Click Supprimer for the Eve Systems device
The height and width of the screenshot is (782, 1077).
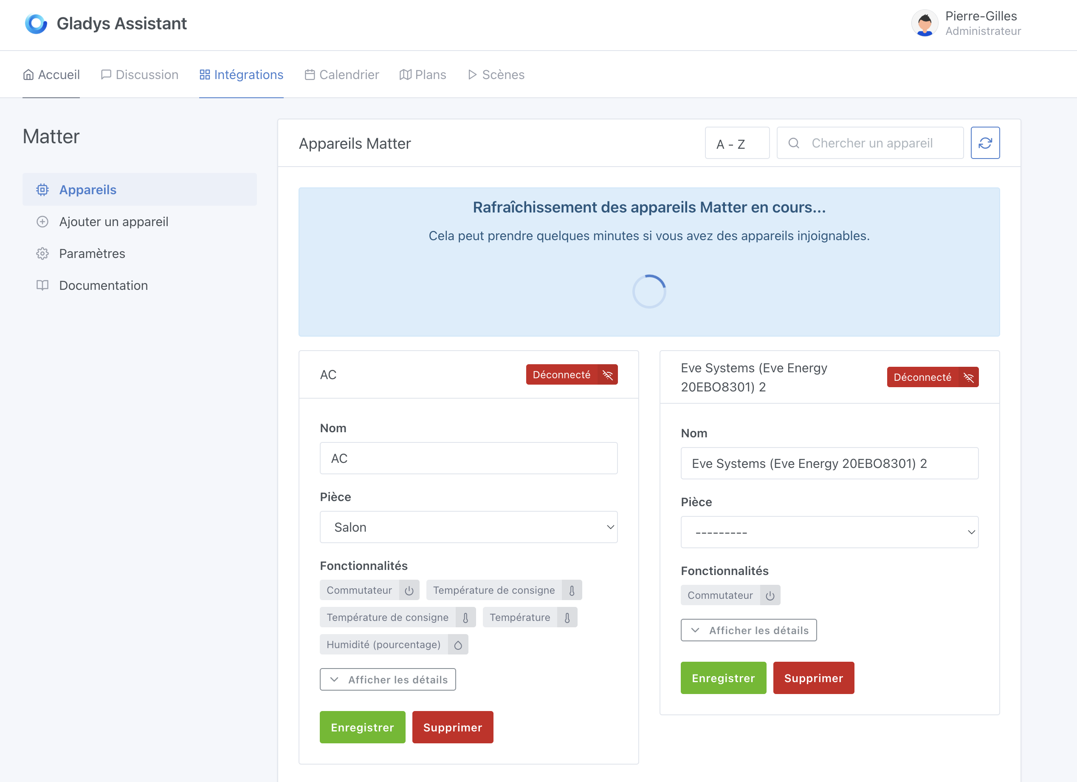pos(813,678)
